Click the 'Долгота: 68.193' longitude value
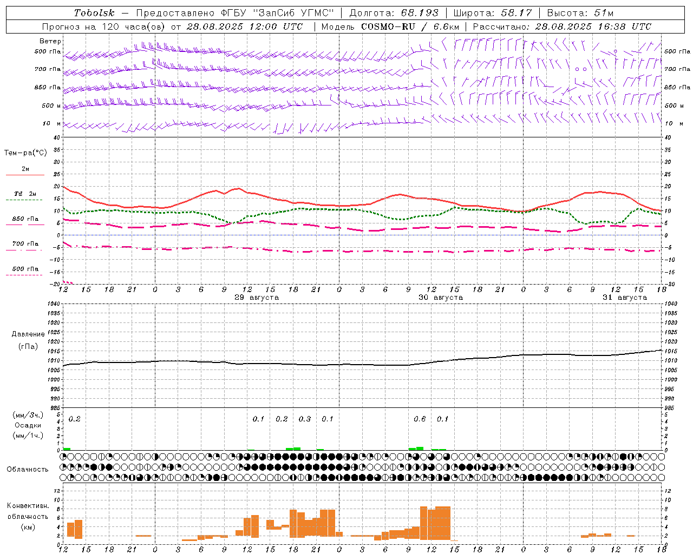This screenshot has width=693, height=554. click(394, 13)
